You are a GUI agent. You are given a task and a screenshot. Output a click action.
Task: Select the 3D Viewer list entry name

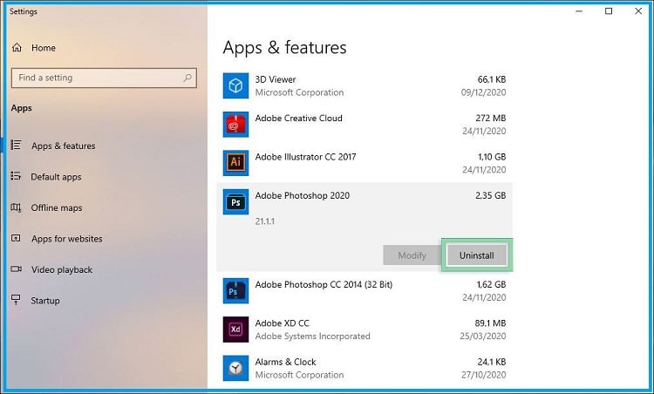[276, 79]
